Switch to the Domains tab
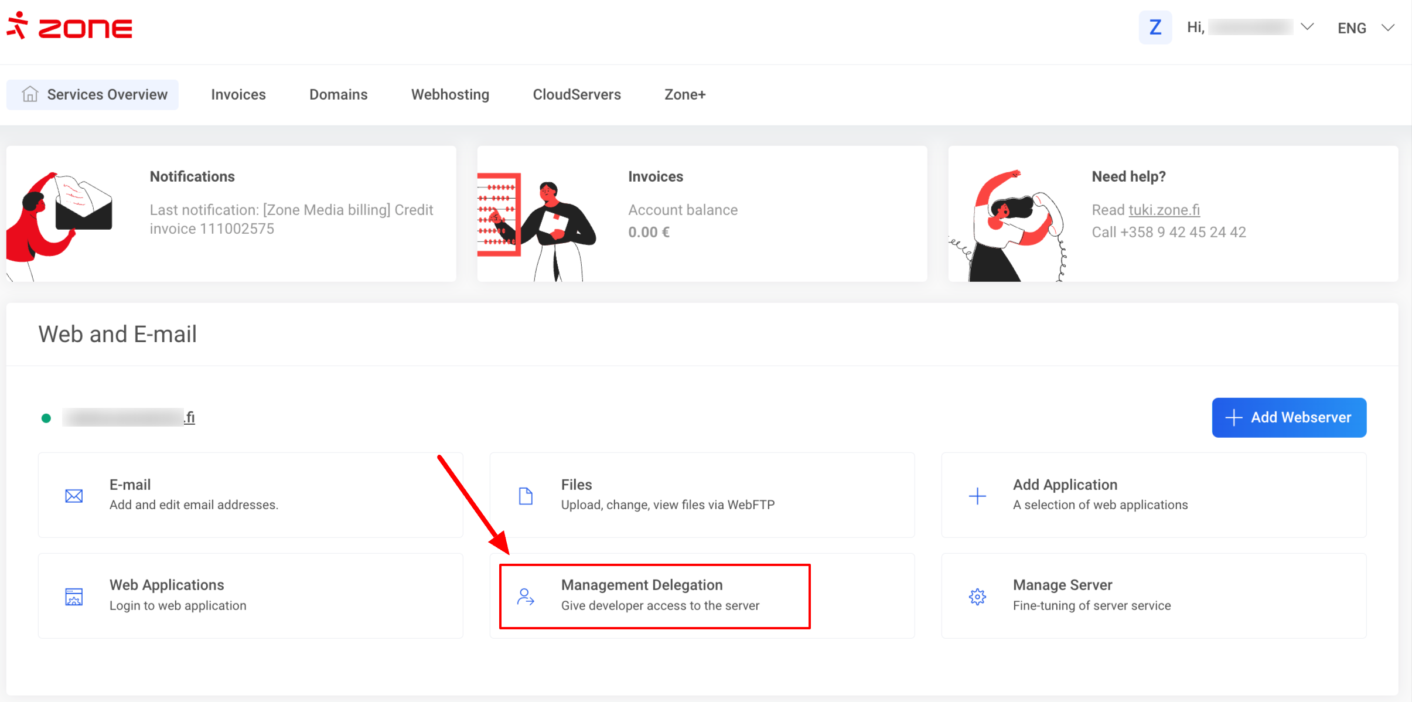1412x702 pixels. (x=338, y=94)
